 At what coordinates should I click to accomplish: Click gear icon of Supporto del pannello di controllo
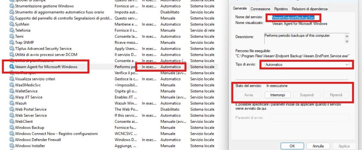[12, 18]
